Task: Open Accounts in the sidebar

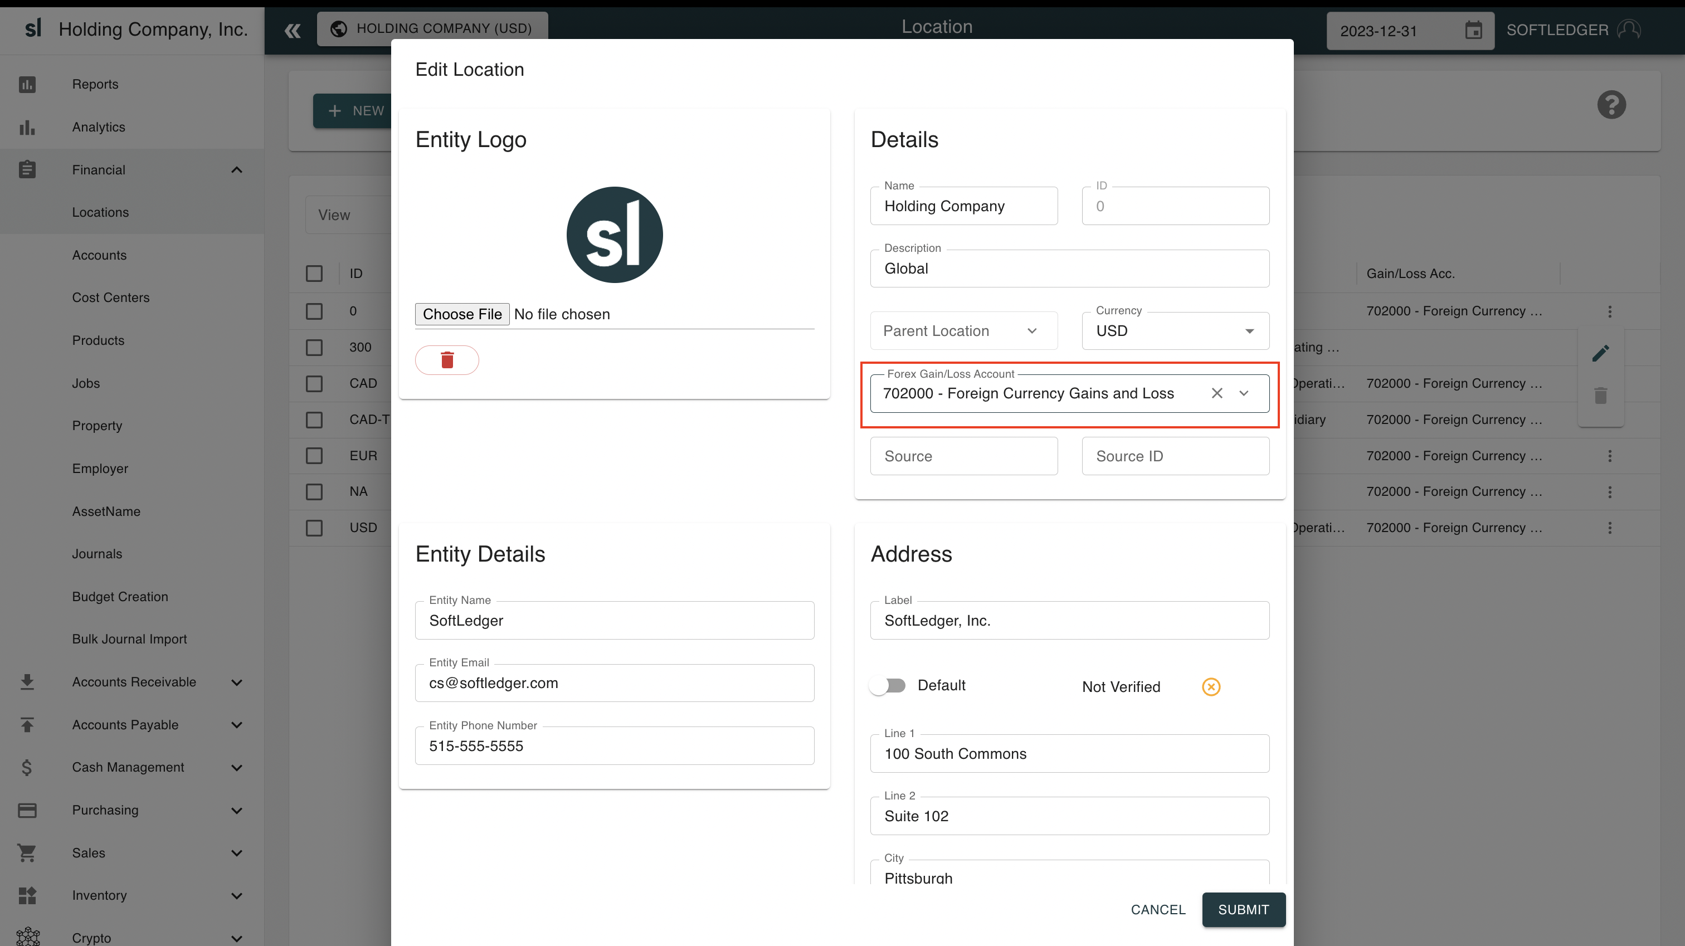Action: [x=132, y=255]
